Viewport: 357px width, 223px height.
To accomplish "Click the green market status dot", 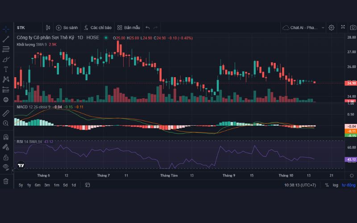I will coord(106,38).
